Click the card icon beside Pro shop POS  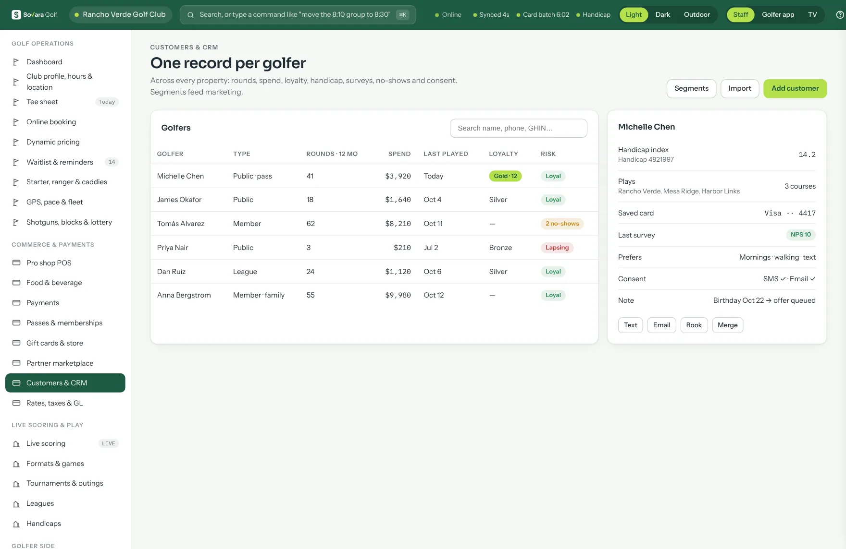16,263
